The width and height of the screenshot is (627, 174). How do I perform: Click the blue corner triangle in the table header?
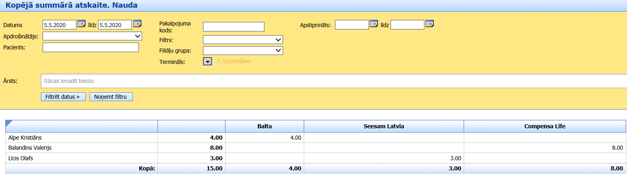9,123
